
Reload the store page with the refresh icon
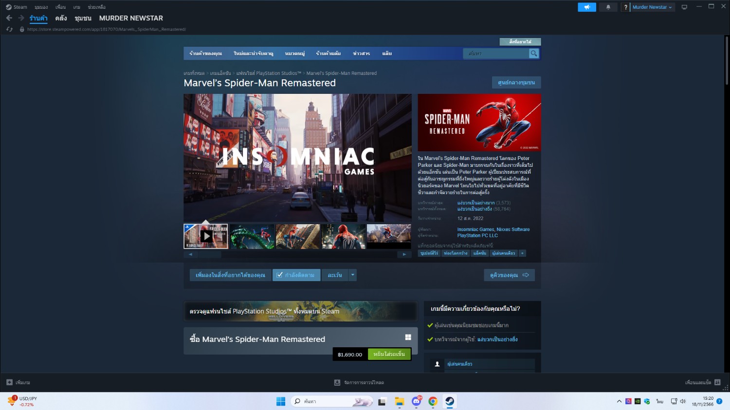click(9, 29)
